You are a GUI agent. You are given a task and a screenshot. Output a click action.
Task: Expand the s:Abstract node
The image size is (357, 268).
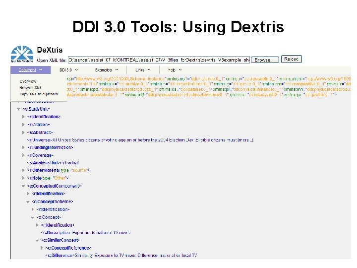click(23, 133)
